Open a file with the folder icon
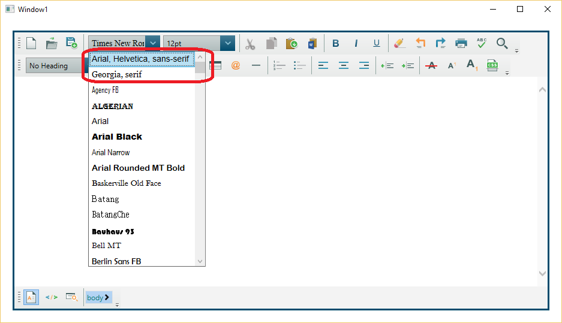This screenshot has width=562, height=323. [52, 43]
